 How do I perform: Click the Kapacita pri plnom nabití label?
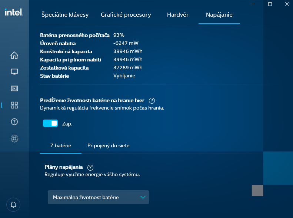70,60
